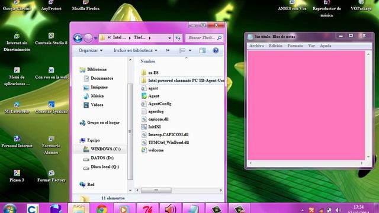Open Windows Start orb
The width and height of the screenshot is (379, 213).
[10, 209]
